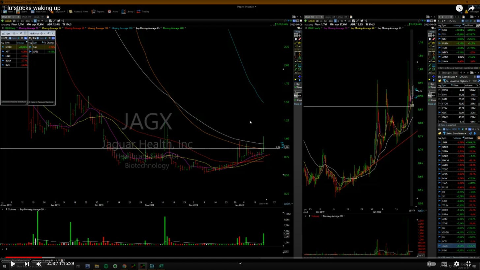Click the green plus beside JAGX on left chart
The height and width of the screenshot is (270, 480).
tap(2, 21)
